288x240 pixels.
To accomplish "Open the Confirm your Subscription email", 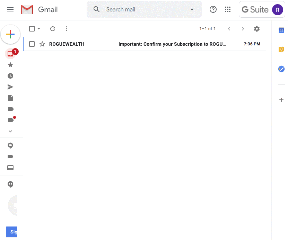I will [172, 44].
